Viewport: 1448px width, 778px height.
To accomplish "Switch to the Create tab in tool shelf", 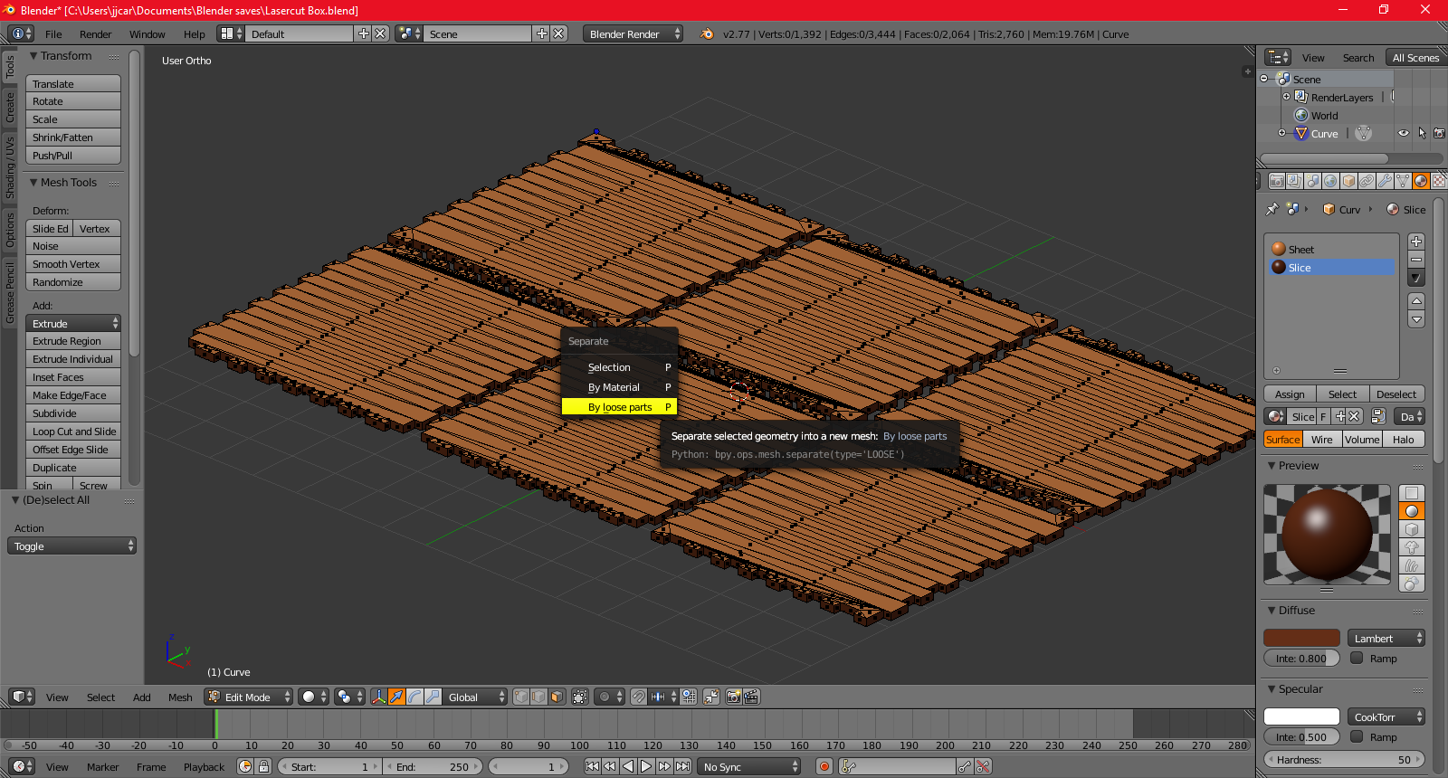I will (10, 108).
